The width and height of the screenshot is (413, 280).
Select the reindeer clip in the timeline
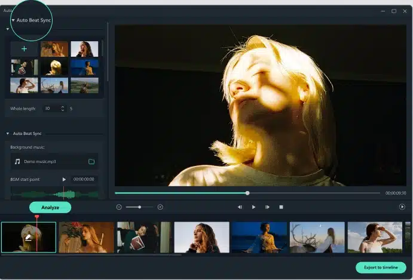click(317, 237)
